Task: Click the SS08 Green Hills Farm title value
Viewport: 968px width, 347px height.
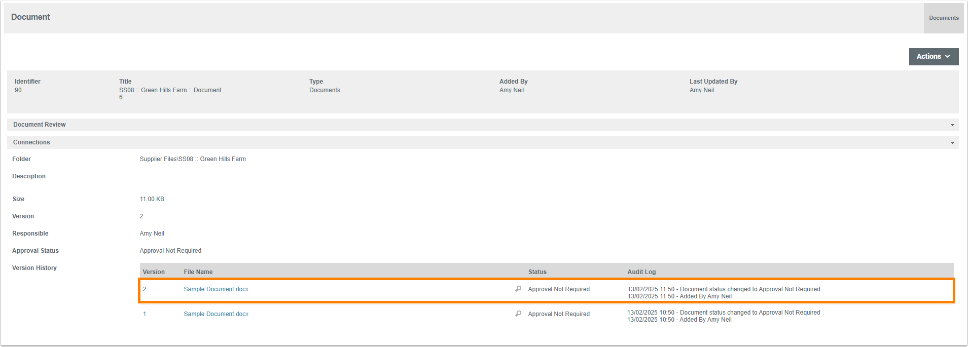Action: pyautogui.click(x=170, y=90)
